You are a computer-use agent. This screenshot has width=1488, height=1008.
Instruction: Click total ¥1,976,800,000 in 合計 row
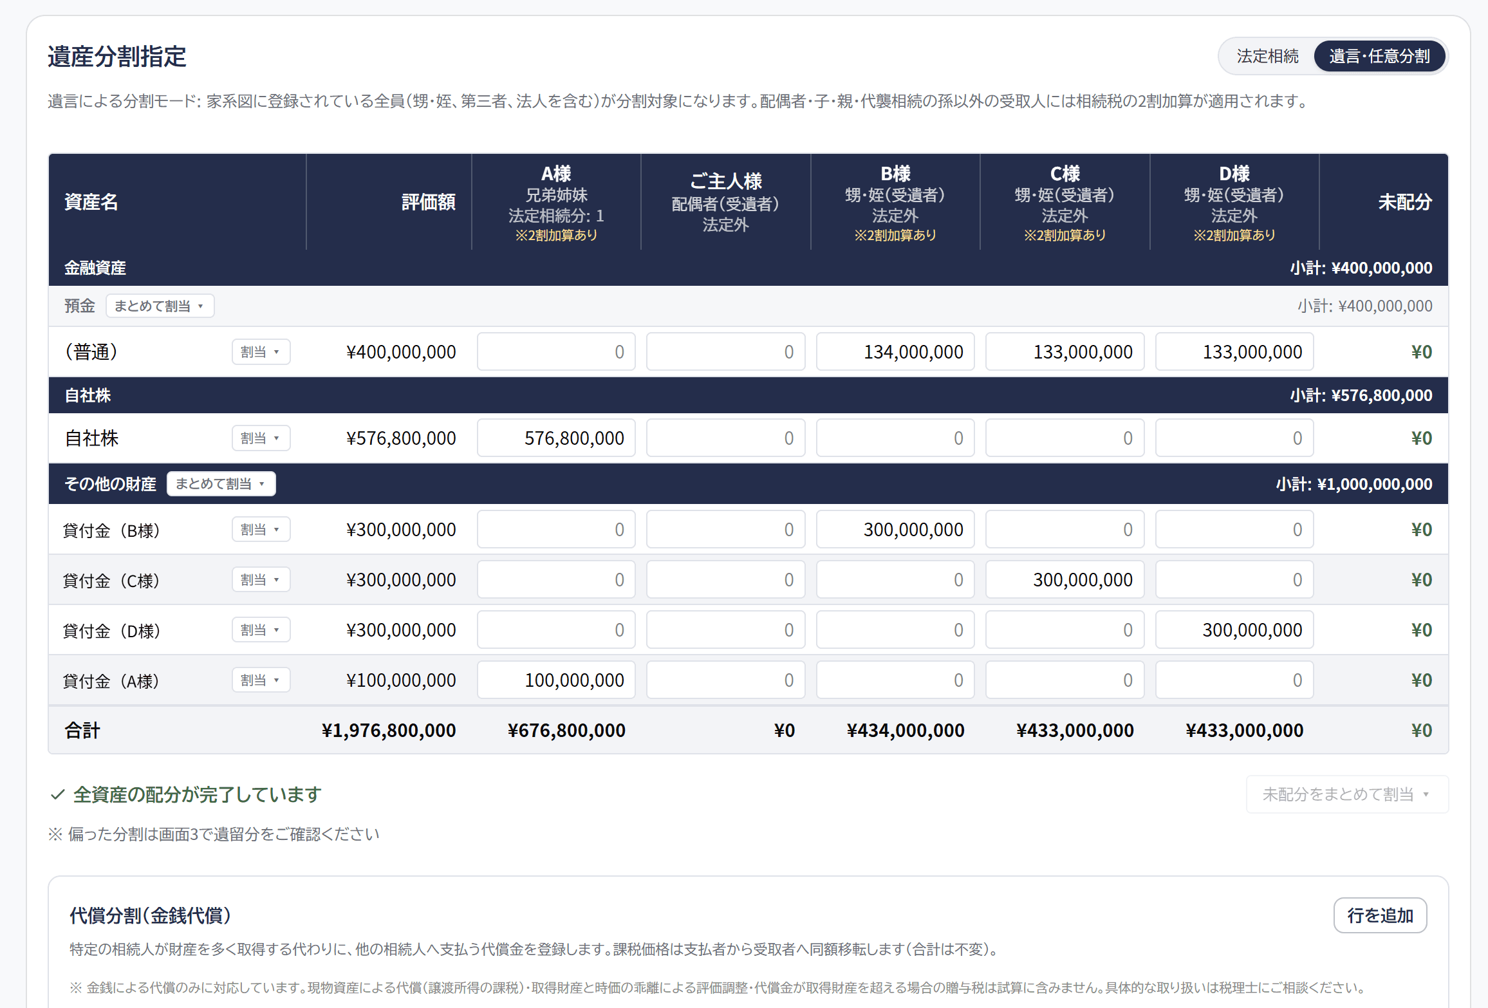coord(389,731)
